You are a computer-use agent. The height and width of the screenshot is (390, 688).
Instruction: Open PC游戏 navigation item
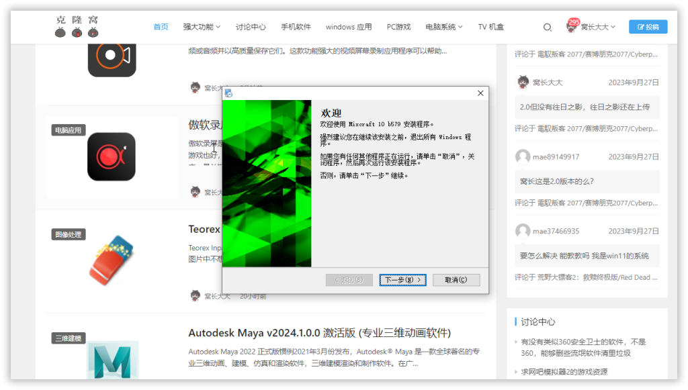pyautogui.click(x=398, y=27)
